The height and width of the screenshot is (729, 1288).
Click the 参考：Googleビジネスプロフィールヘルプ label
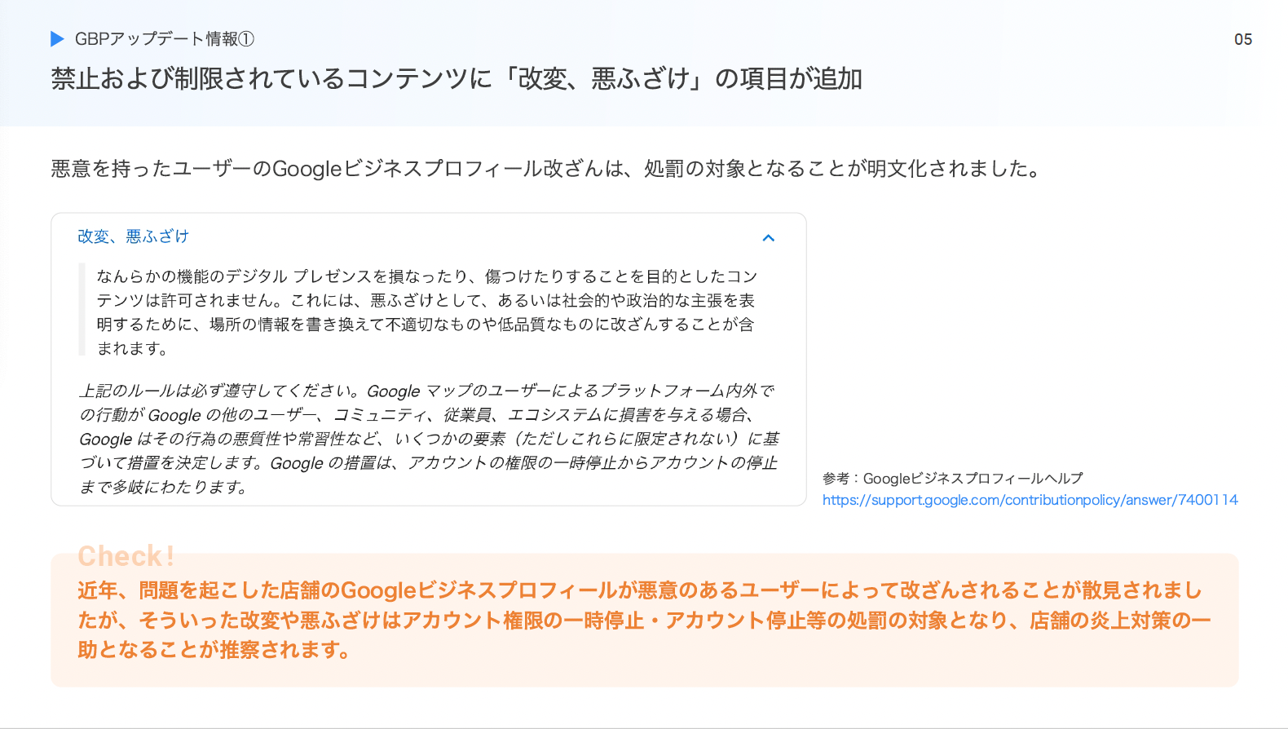coord(952,479)
